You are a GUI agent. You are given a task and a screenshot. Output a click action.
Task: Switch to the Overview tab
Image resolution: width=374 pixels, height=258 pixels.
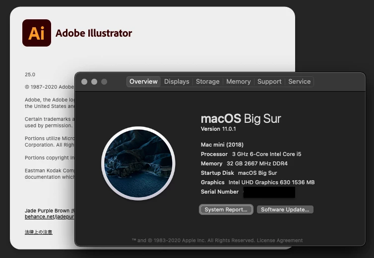point(143,82)
